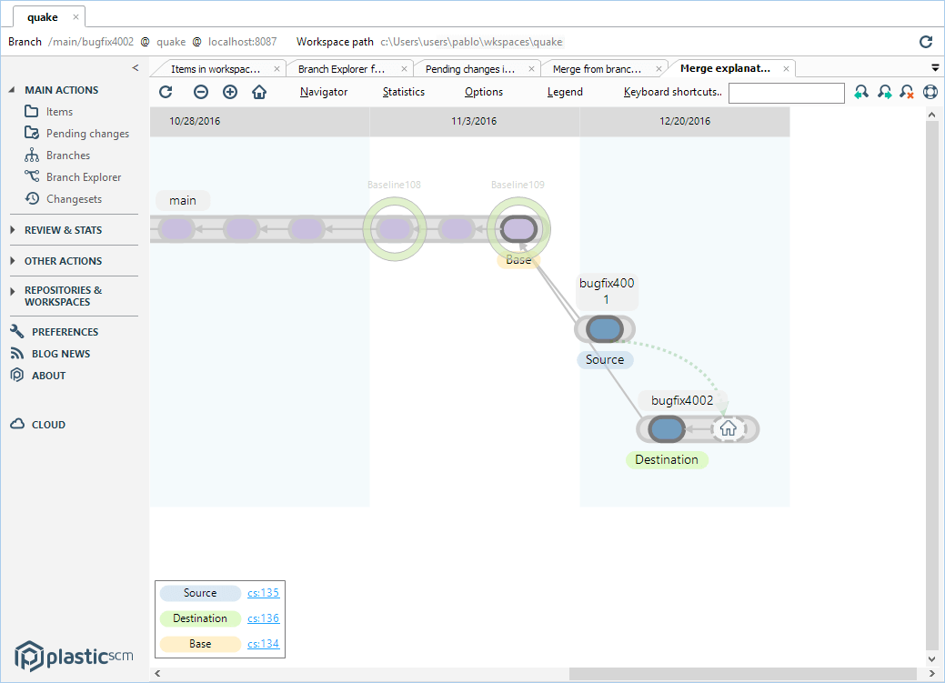
Task: Open the Cloud section in sidebar
Action: tap(48, 425)
